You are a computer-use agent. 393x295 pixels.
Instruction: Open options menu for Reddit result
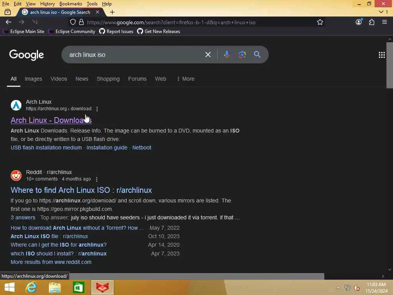[97, 179]
